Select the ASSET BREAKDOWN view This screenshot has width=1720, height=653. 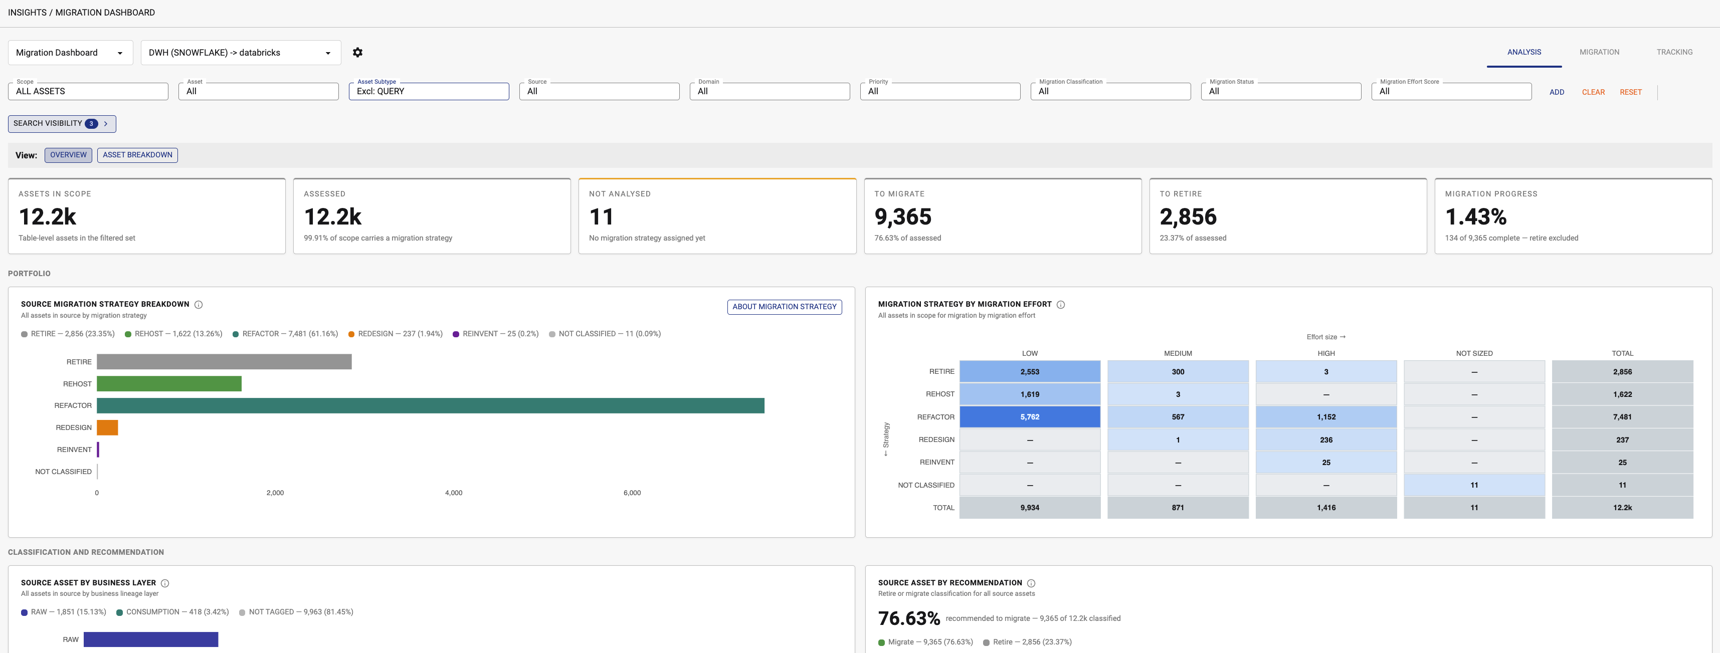click(x=137, y=155)
